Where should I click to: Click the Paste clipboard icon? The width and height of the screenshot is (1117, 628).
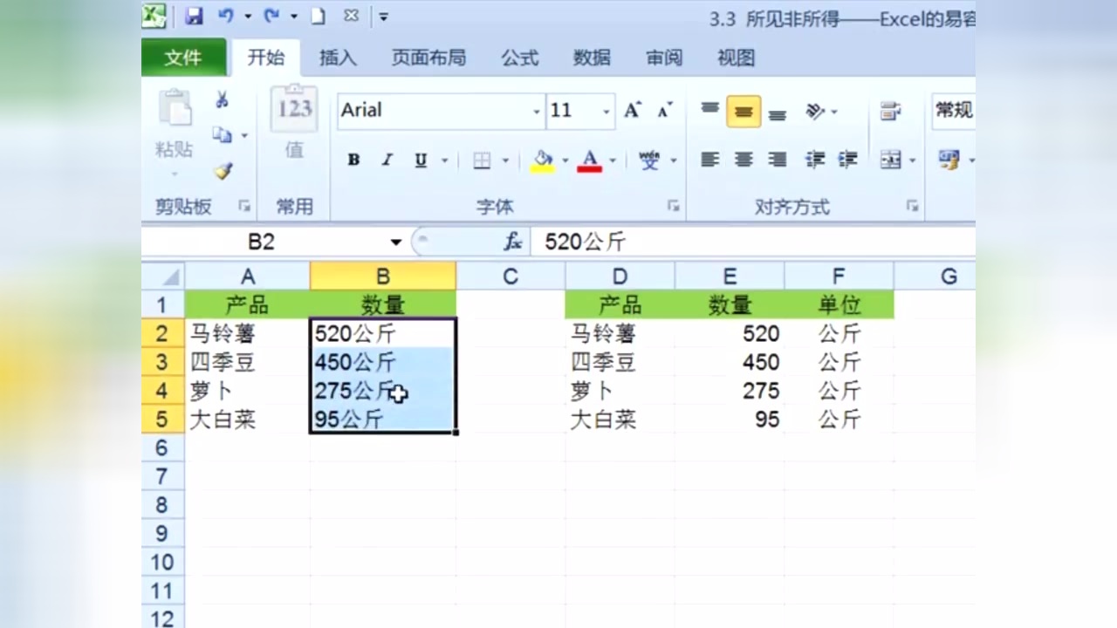tap(175, 110)
